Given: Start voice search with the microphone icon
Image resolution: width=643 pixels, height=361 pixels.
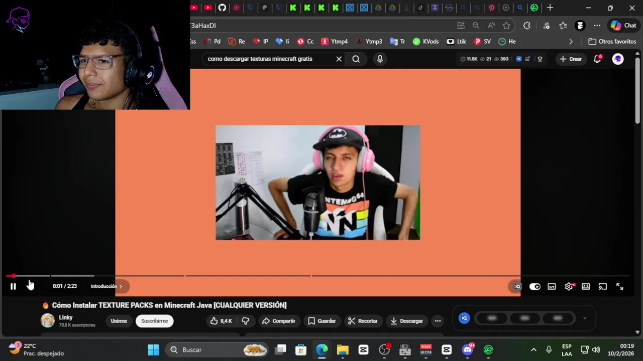Looking at the screenshot, I should click(380, 59).
